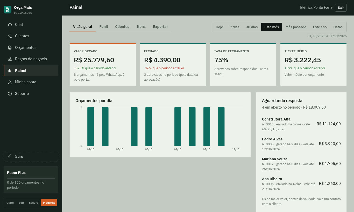
Task: Open Chat via its speech bubble icon
Action: coord(10,25)
